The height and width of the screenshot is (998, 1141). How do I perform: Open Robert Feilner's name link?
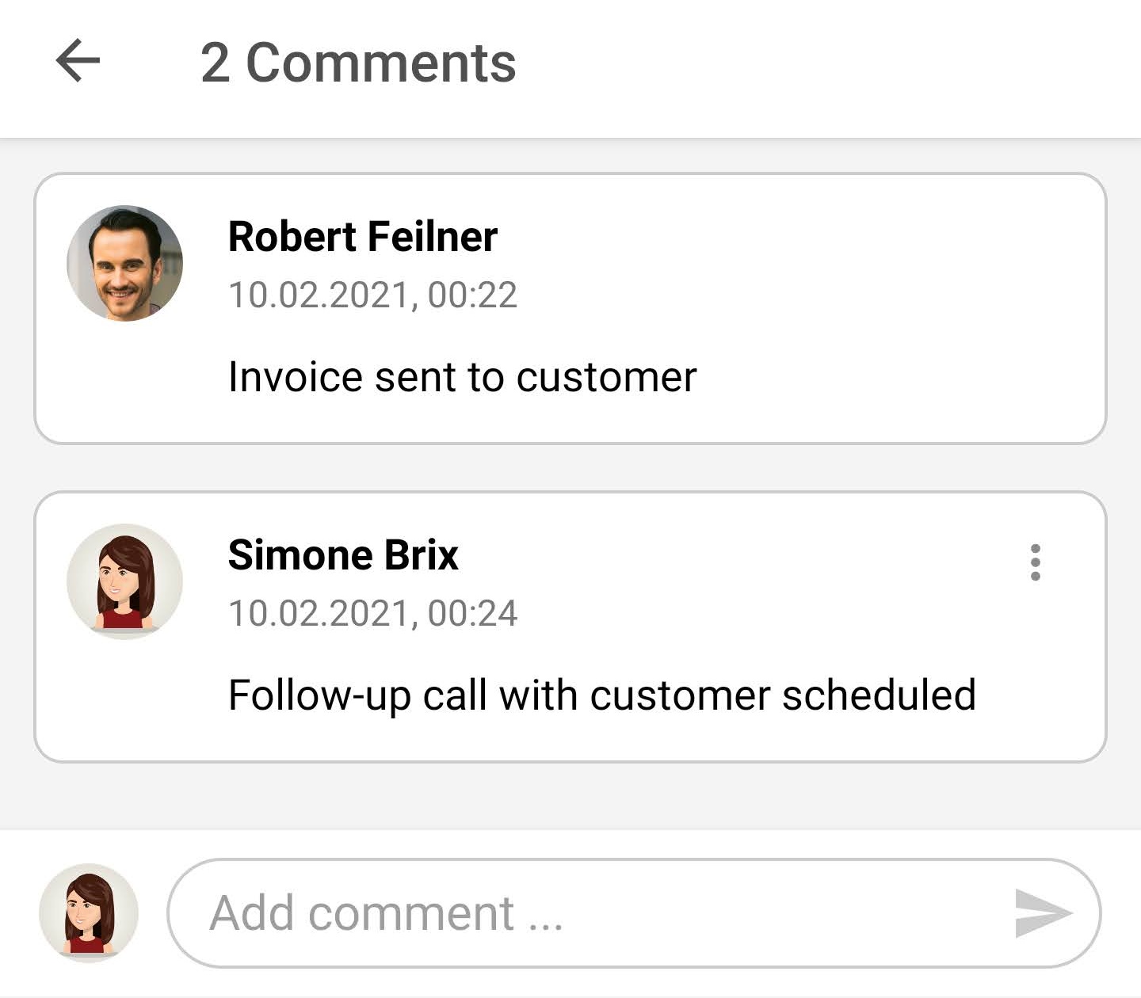[363, 236]
